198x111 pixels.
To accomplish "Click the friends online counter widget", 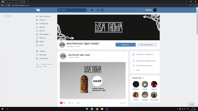I will (x=192, y=104).
